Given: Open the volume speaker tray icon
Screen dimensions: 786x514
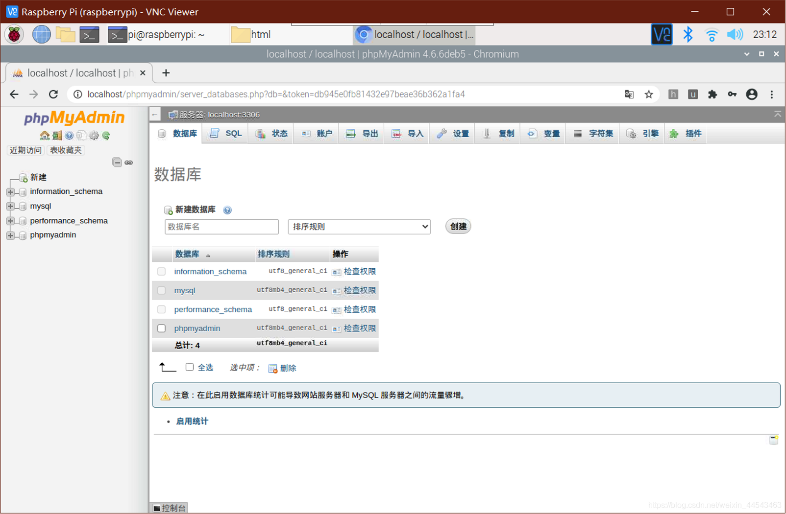Looking at the screenshot, I should [x=735, y=35].
